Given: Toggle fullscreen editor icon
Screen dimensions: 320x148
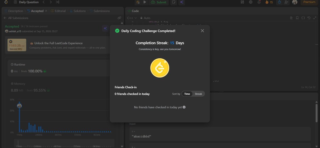Looking at the screenshot, I should (315, 18).
